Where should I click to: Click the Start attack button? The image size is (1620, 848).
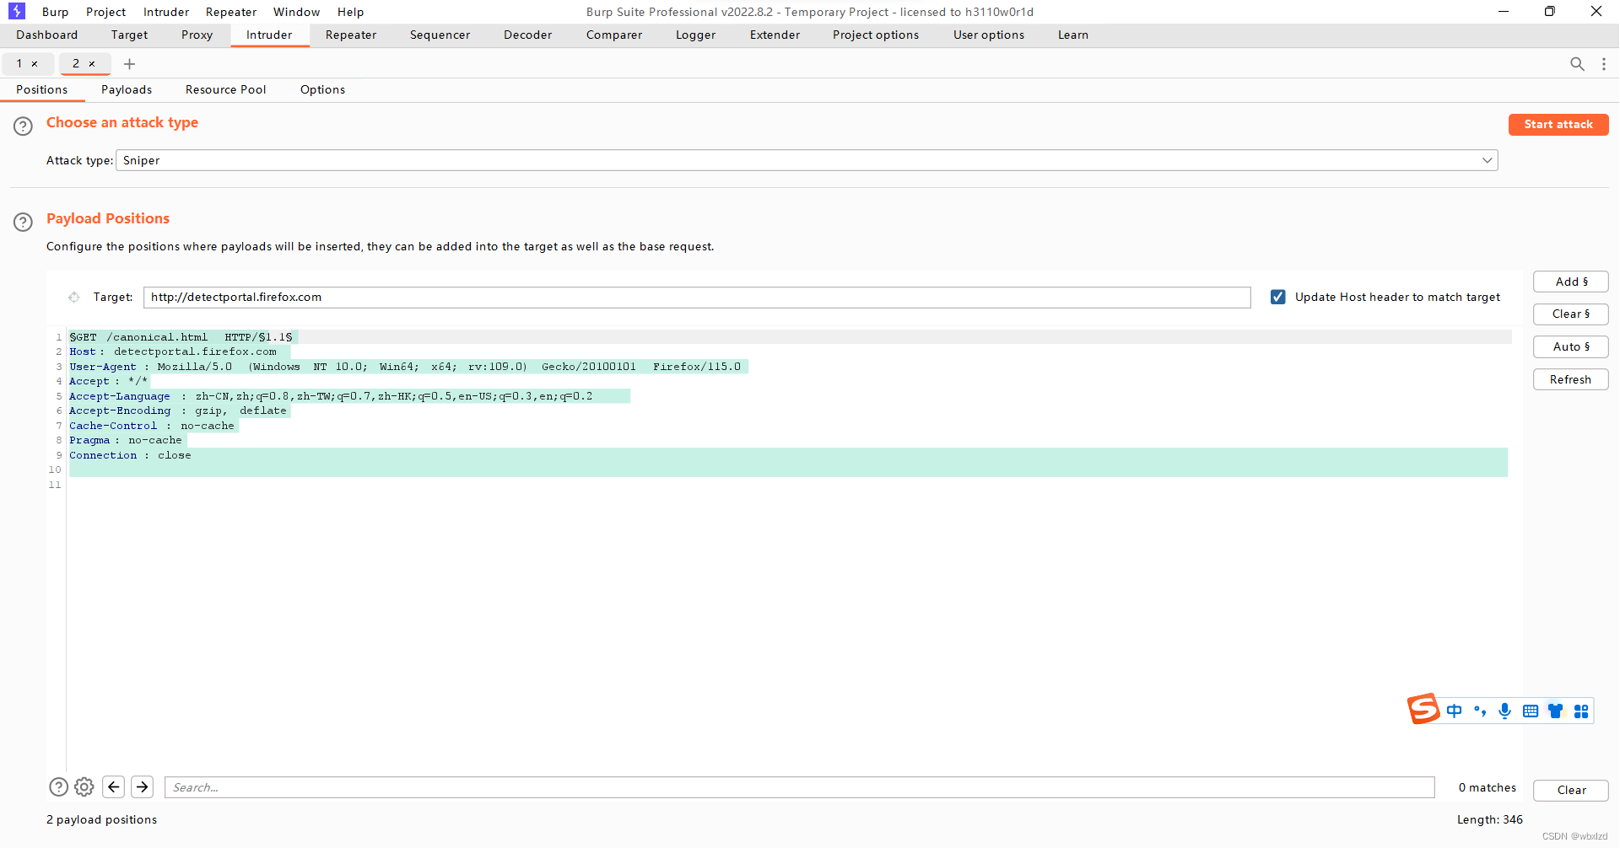pos(1558,124)
